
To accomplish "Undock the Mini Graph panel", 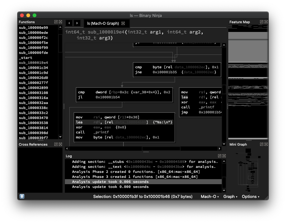I will coord(262,144).
